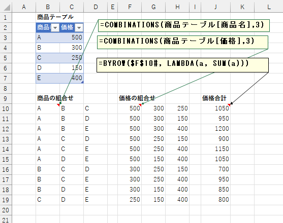The width and height of the screenshot is (283, 223).
Task: Click total cell 1200 in row 12
Action: tap(215, 129)
